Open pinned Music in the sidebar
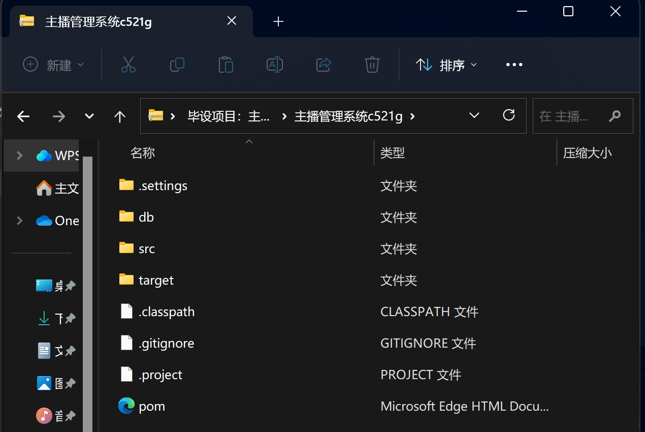This screenshot has width=645, height=432. [55, 416]
